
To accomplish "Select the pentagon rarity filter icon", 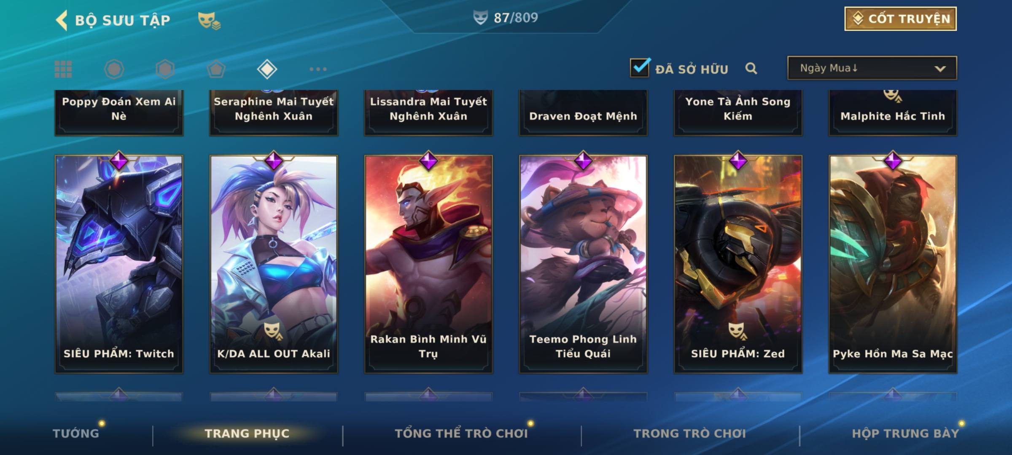I will pos(216,69).
